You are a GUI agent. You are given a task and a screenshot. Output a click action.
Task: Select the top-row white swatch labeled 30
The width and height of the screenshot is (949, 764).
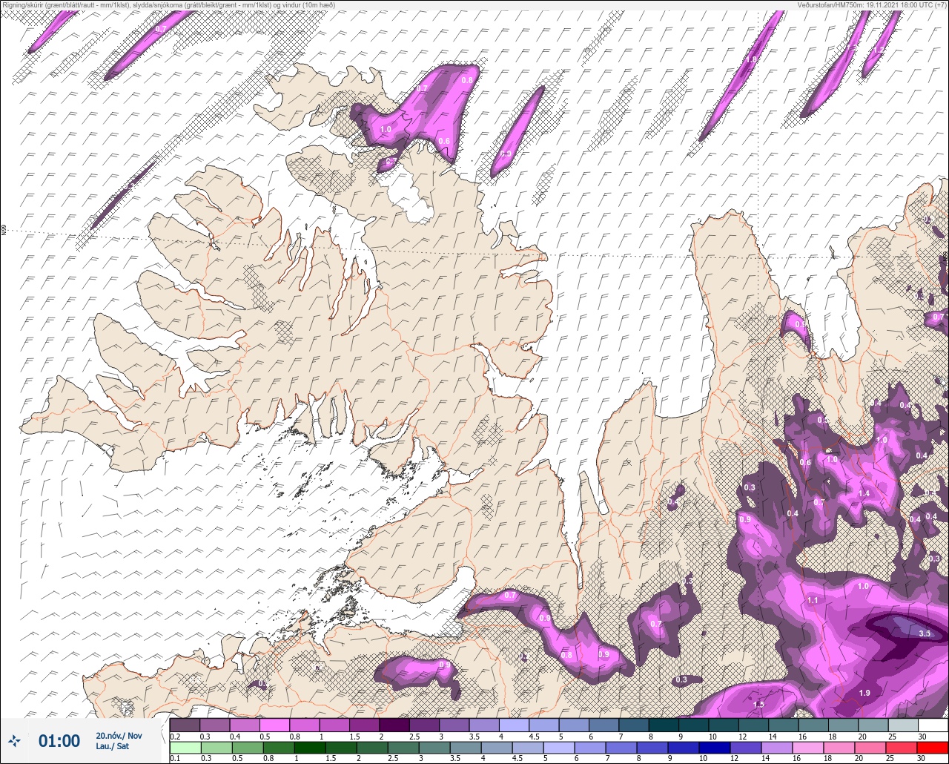click(933, 725)
